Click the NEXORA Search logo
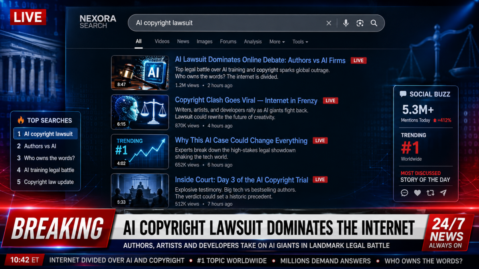Viewport: 479px width, 269px height. pyautogui.click(x=98, y=22)
